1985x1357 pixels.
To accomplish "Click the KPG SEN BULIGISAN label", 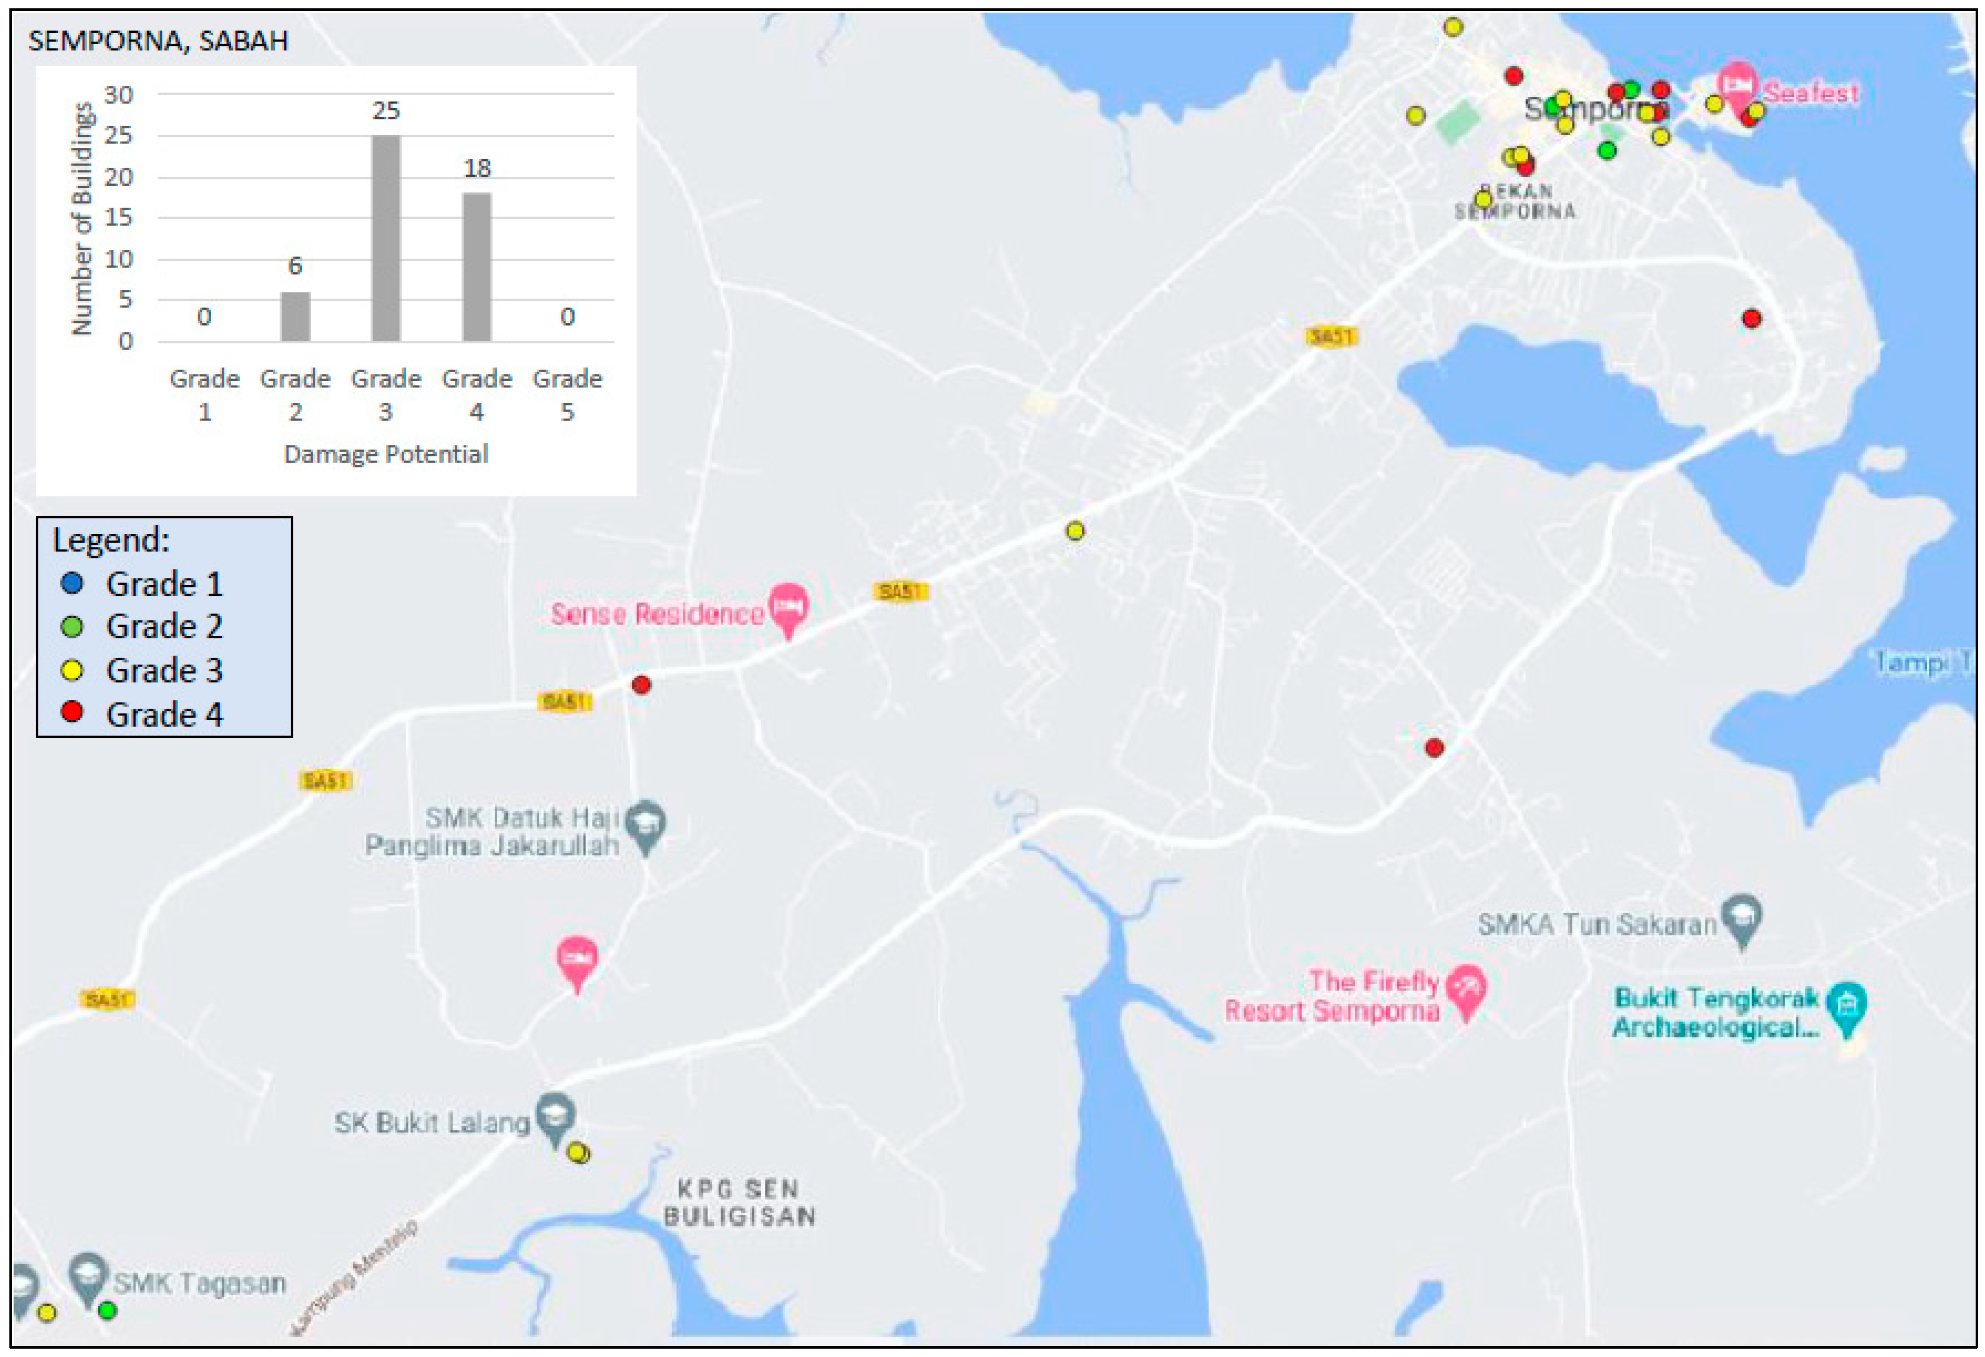I will [739, 1202].
